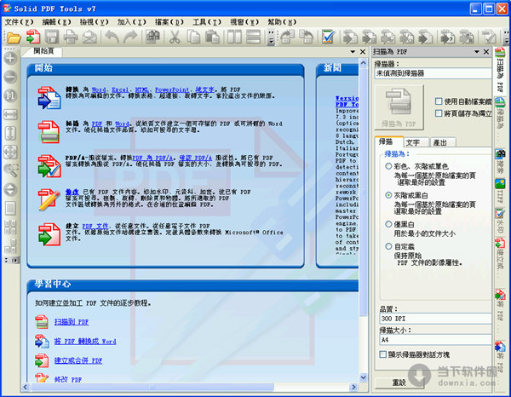Select 僅黑白 radio option
The image size is (511, 397).
[388, 224]
